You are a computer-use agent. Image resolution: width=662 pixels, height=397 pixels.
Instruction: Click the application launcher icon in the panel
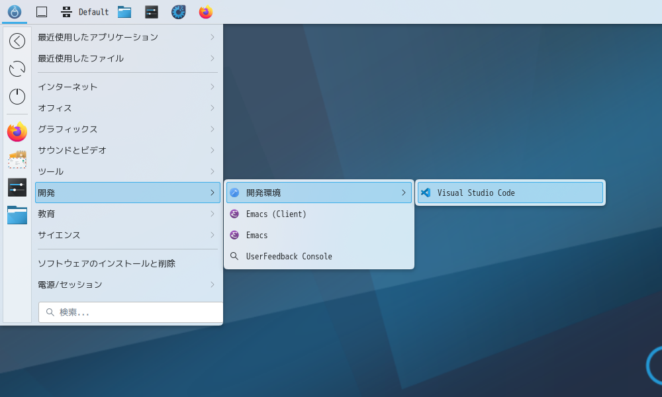click(x=15, y=12)
